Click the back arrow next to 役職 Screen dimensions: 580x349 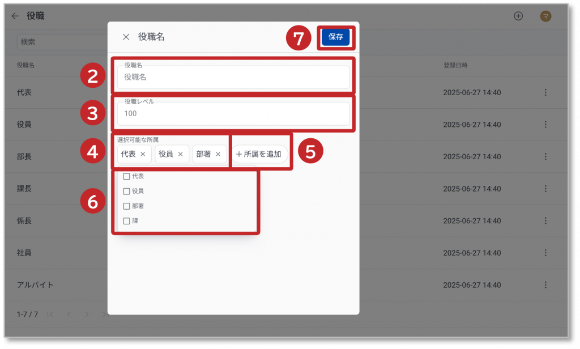point(15,16)
